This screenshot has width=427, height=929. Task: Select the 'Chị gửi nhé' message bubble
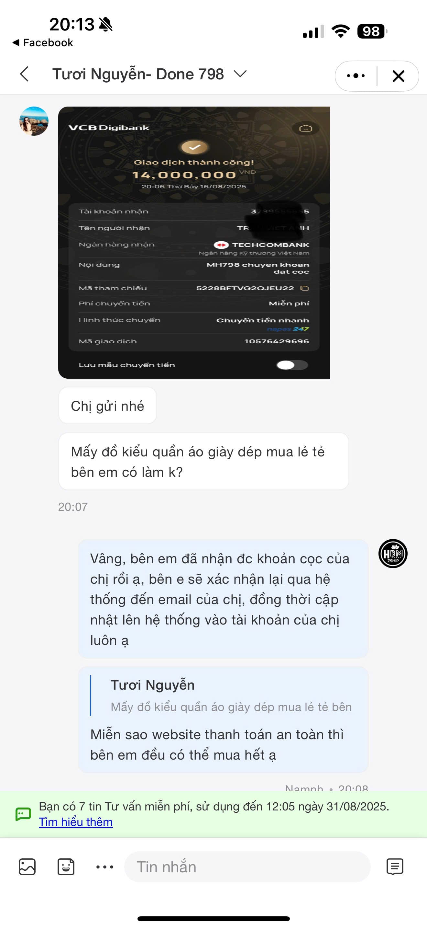click(x=108, y=406)
